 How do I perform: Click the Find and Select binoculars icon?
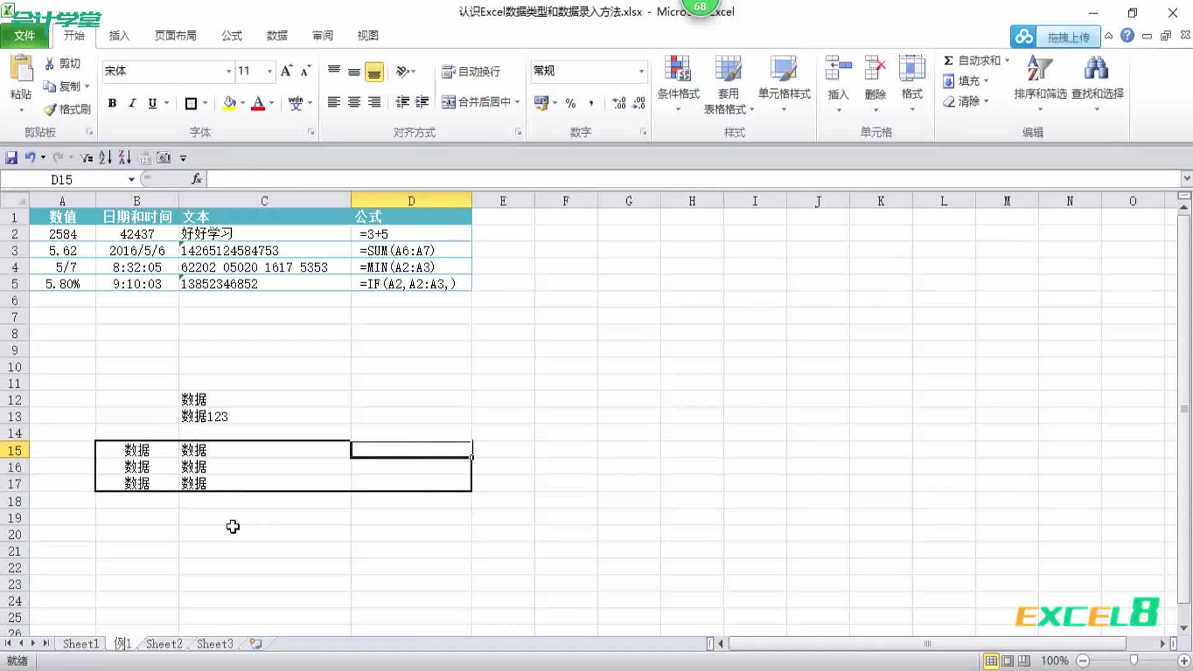click(x=1096, y=70)
